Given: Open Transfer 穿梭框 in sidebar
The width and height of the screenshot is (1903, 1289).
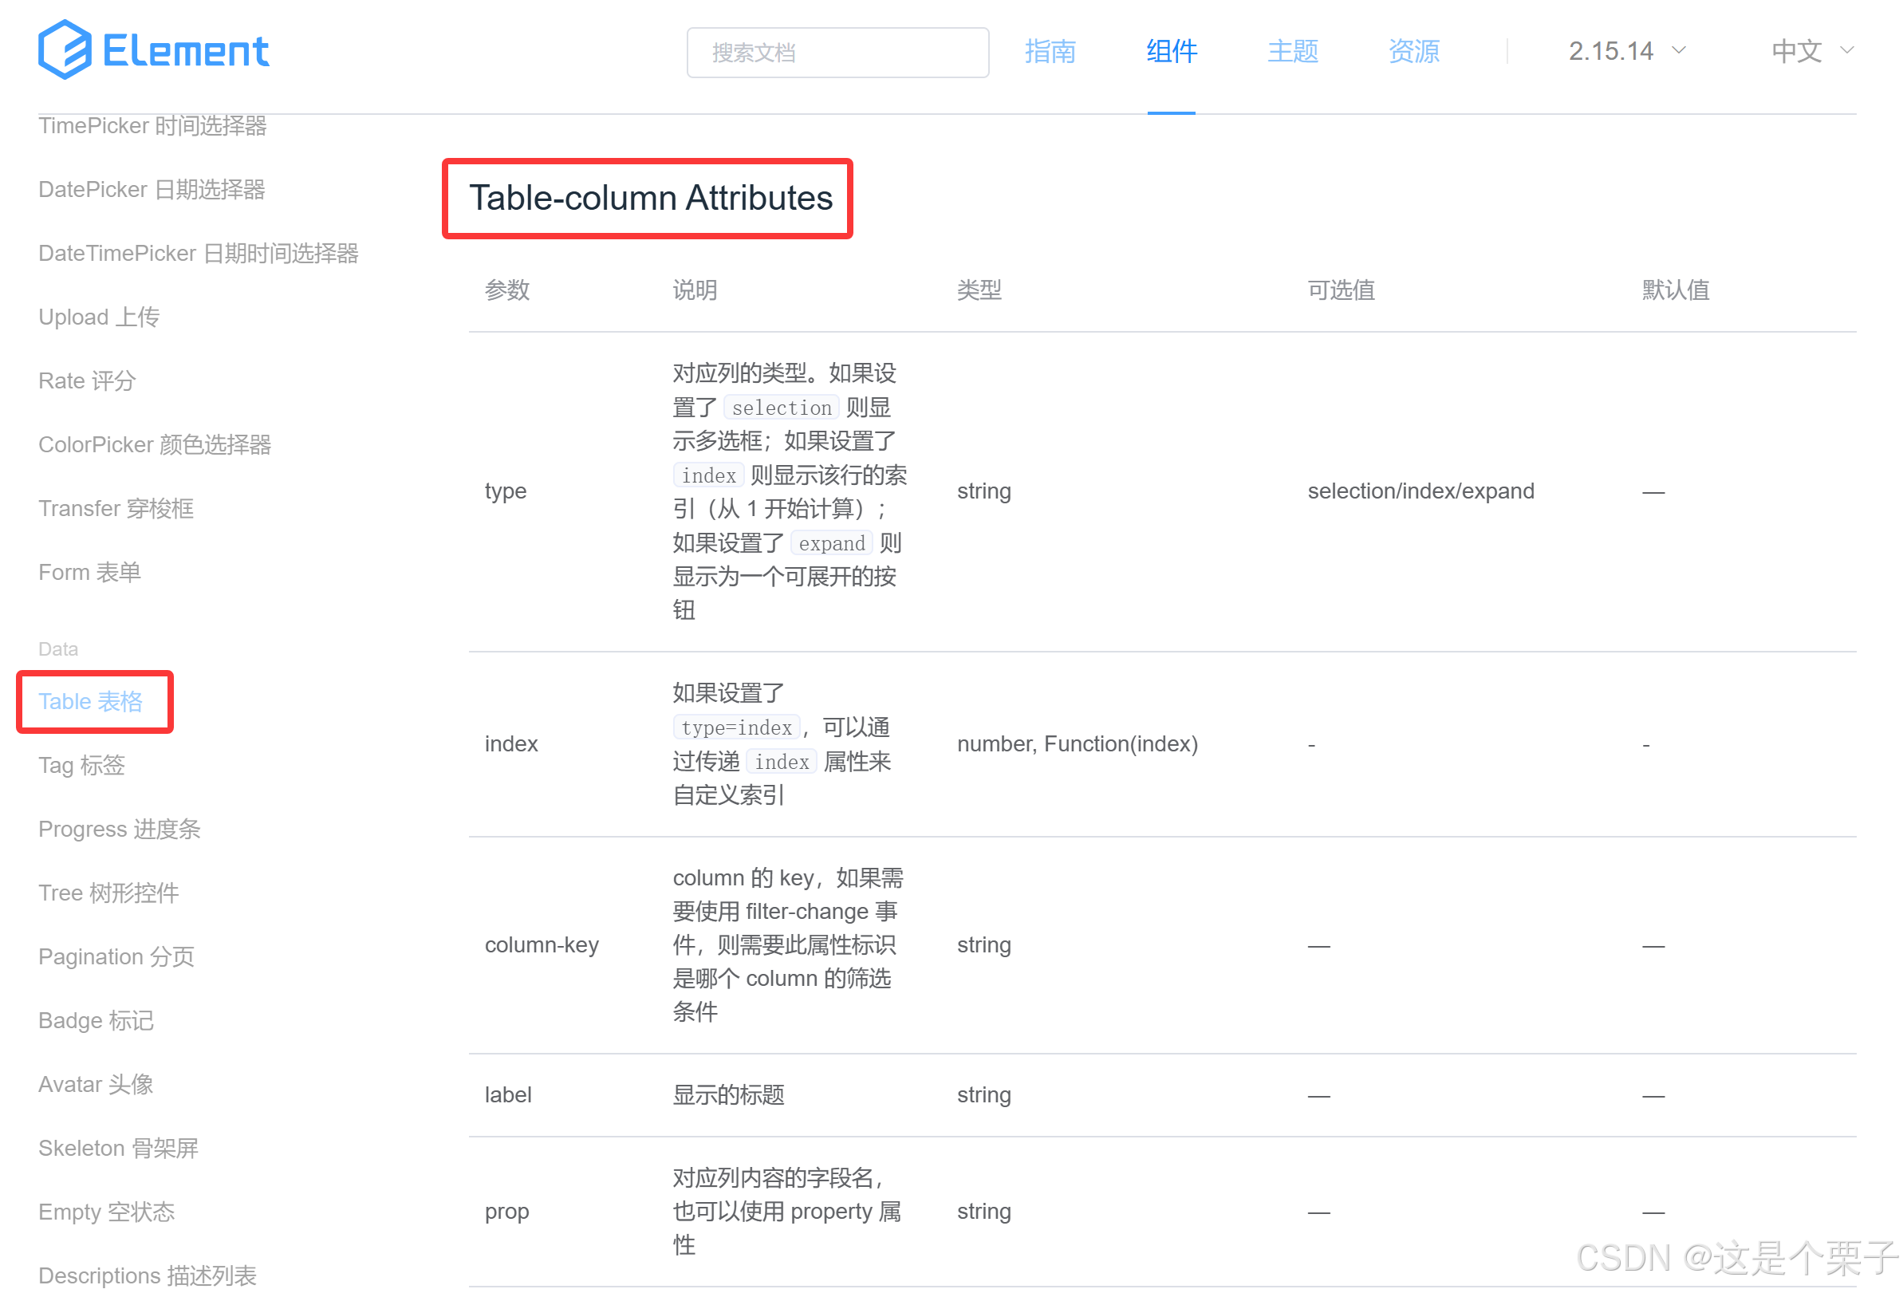Looking at the screenshot, I should 116,509.
